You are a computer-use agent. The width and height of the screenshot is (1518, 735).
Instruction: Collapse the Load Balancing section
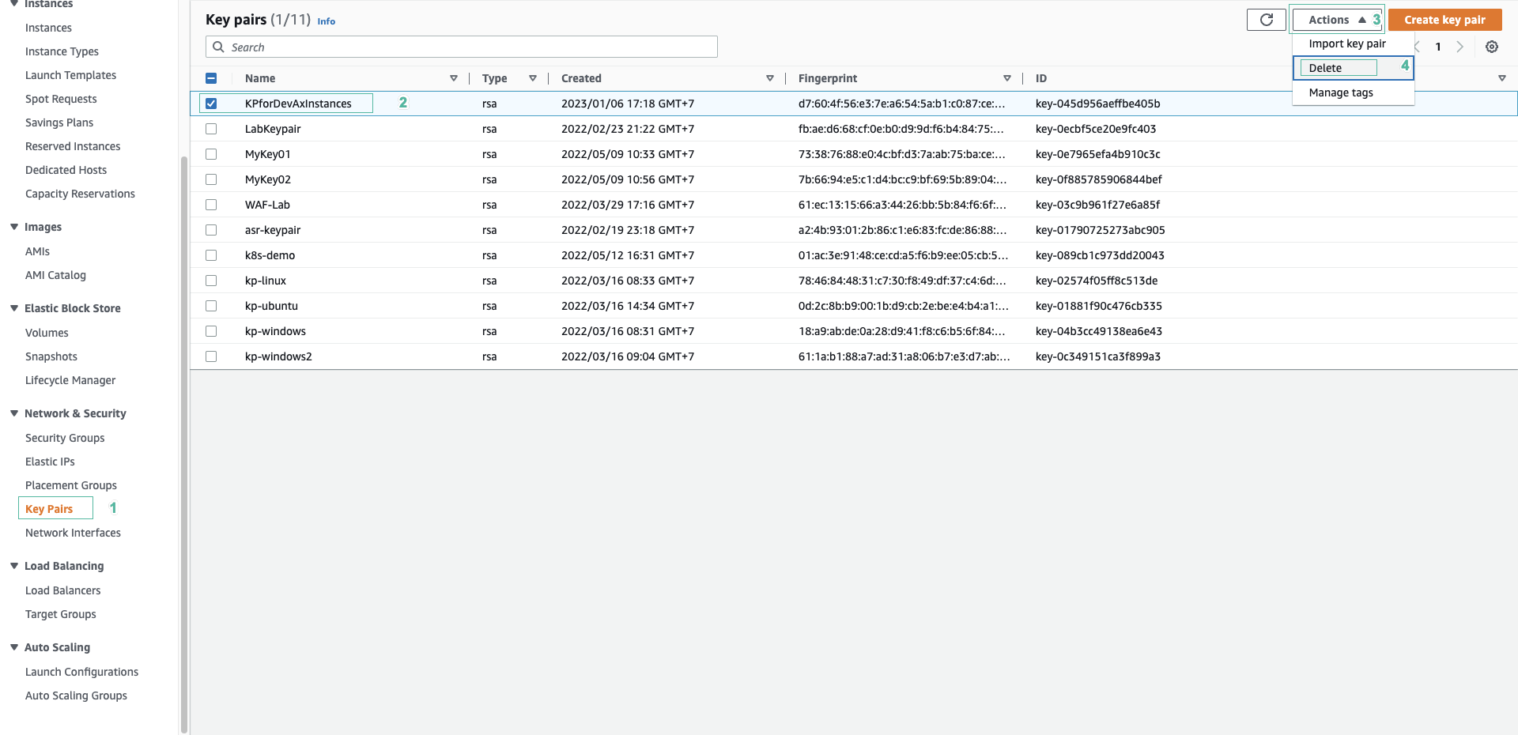pyautogui.click(x=14, y=566)
